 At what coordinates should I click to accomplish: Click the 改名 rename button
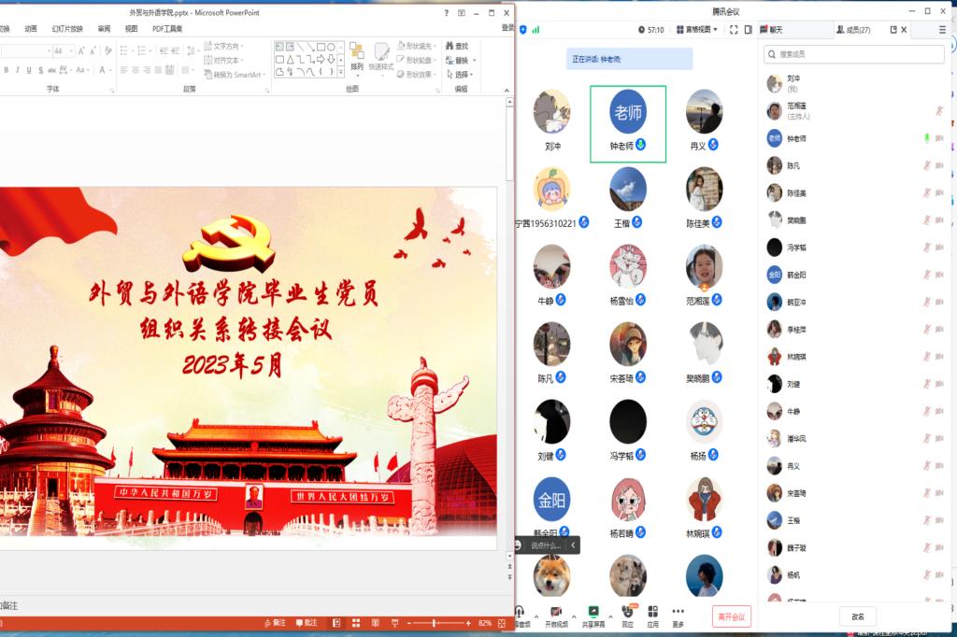[x=858, y=616]
